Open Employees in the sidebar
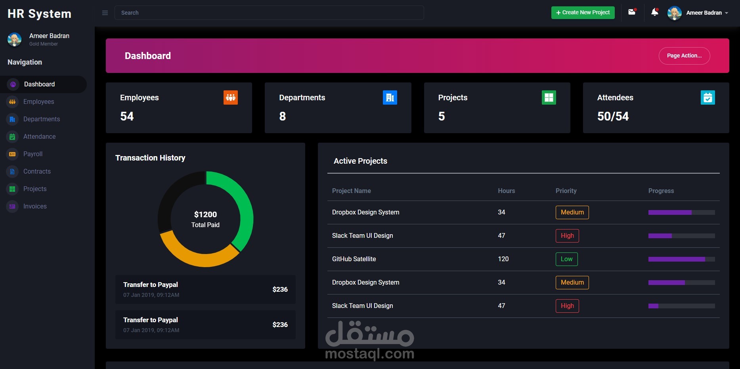 click(39, 102)
